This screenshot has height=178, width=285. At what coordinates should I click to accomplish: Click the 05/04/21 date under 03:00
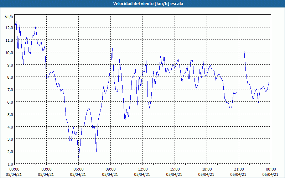click(46, 174)
